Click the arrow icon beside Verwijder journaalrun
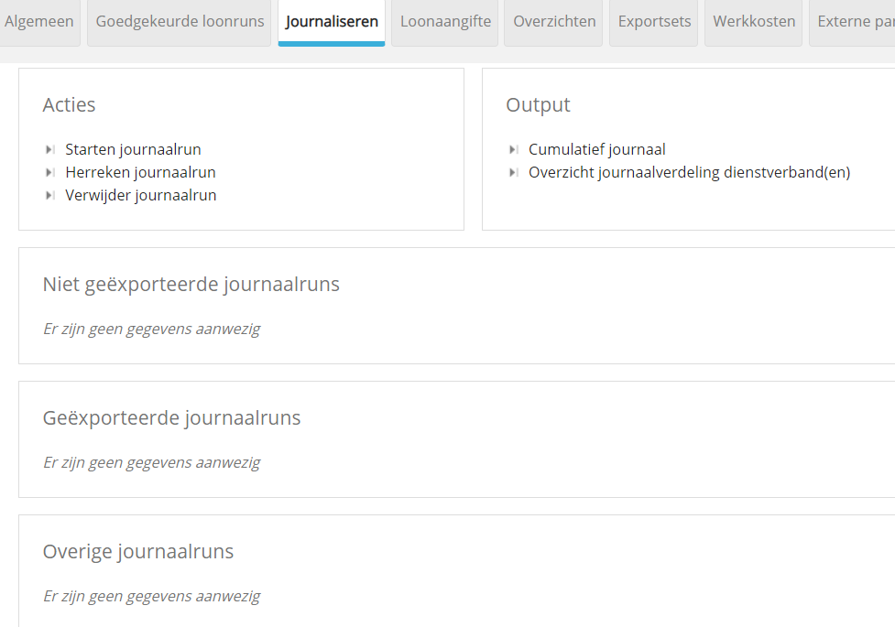 tap(50, 196)
